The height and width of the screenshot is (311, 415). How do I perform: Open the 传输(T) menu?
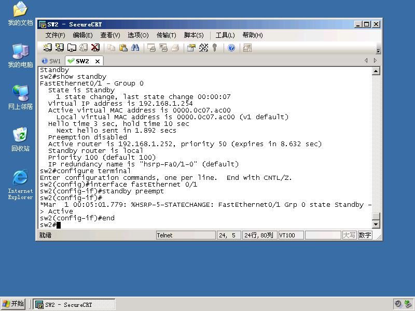pos(166,35)
